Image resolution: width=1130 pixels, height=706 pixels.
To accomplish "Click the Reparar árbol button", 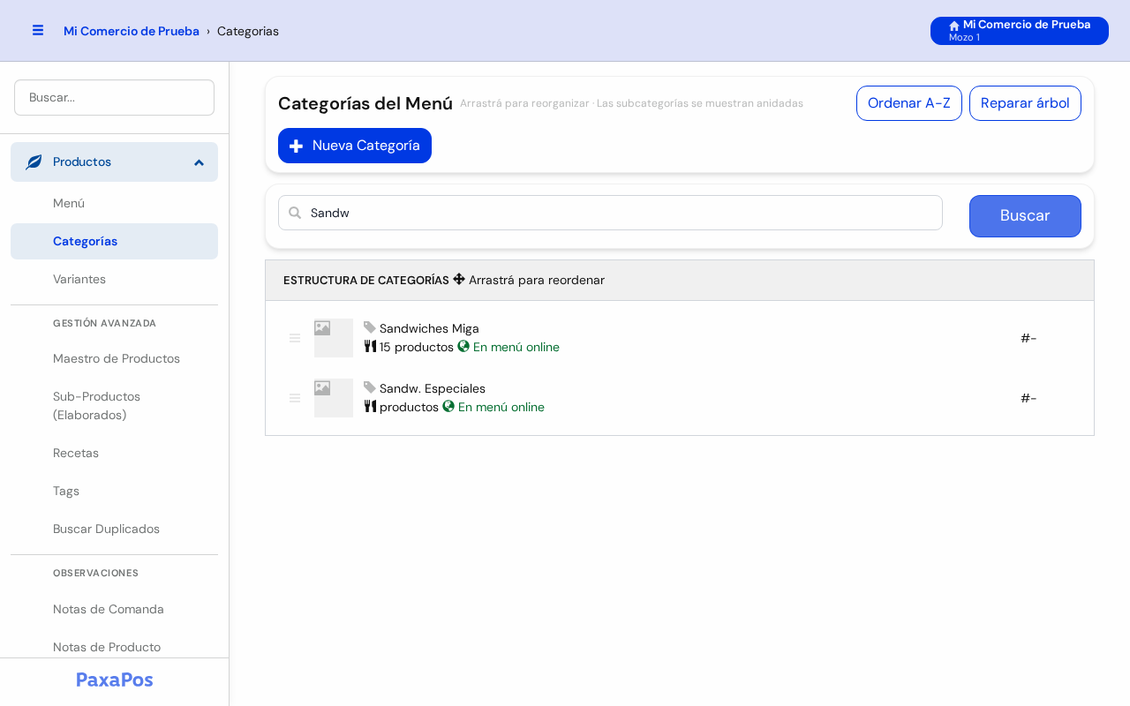I will 1025,103.
